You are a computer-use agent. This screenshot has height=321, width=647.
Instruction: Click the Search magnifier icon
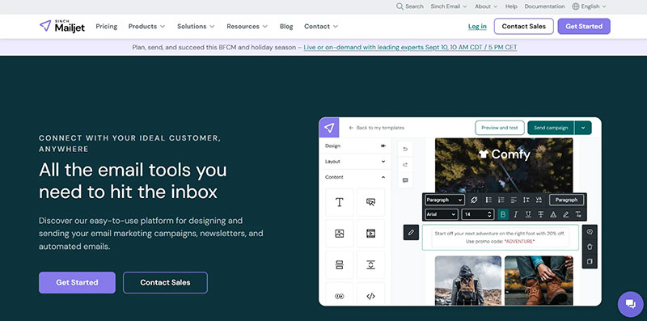(400, 6)
